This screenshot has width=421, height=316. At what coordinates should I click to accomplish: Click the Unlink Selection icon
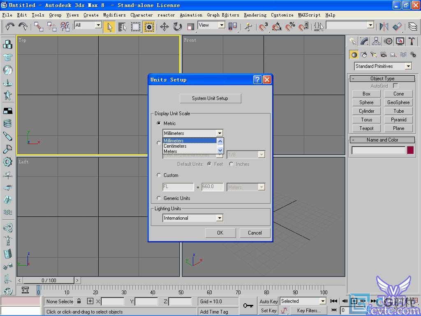[x=52, y=27]
